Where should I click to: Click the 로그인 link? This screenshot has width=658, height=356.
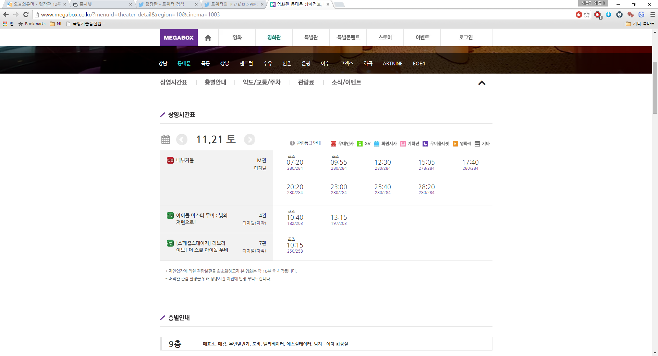[x=466, y=38]
